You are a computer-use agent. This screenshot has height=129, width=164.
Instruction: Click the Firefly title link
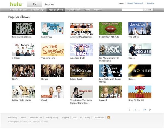click(x=15, y=79)
